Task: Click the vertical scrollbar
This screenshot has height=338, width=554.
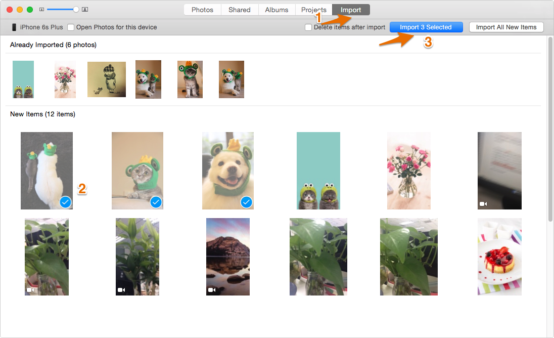Action: [x=550, y=129]
